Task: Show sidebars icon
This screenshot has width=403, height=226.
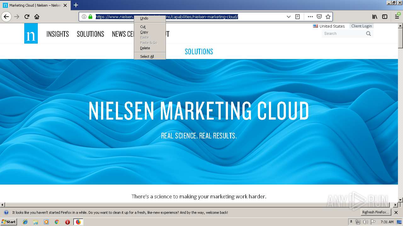Action: [x=385, y=17]
